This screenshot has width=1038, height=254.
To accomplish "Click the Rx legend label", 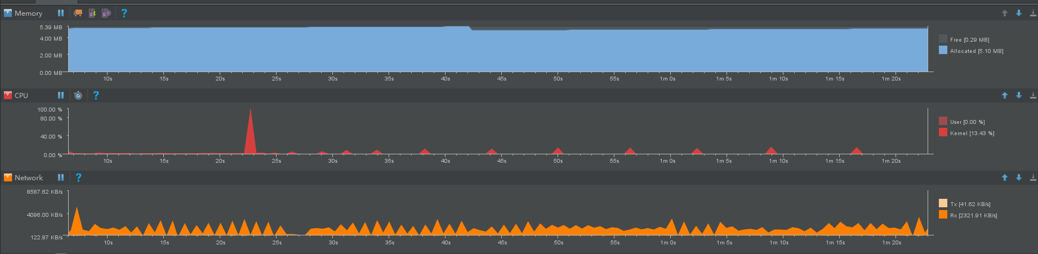I will tap(973, 216).
